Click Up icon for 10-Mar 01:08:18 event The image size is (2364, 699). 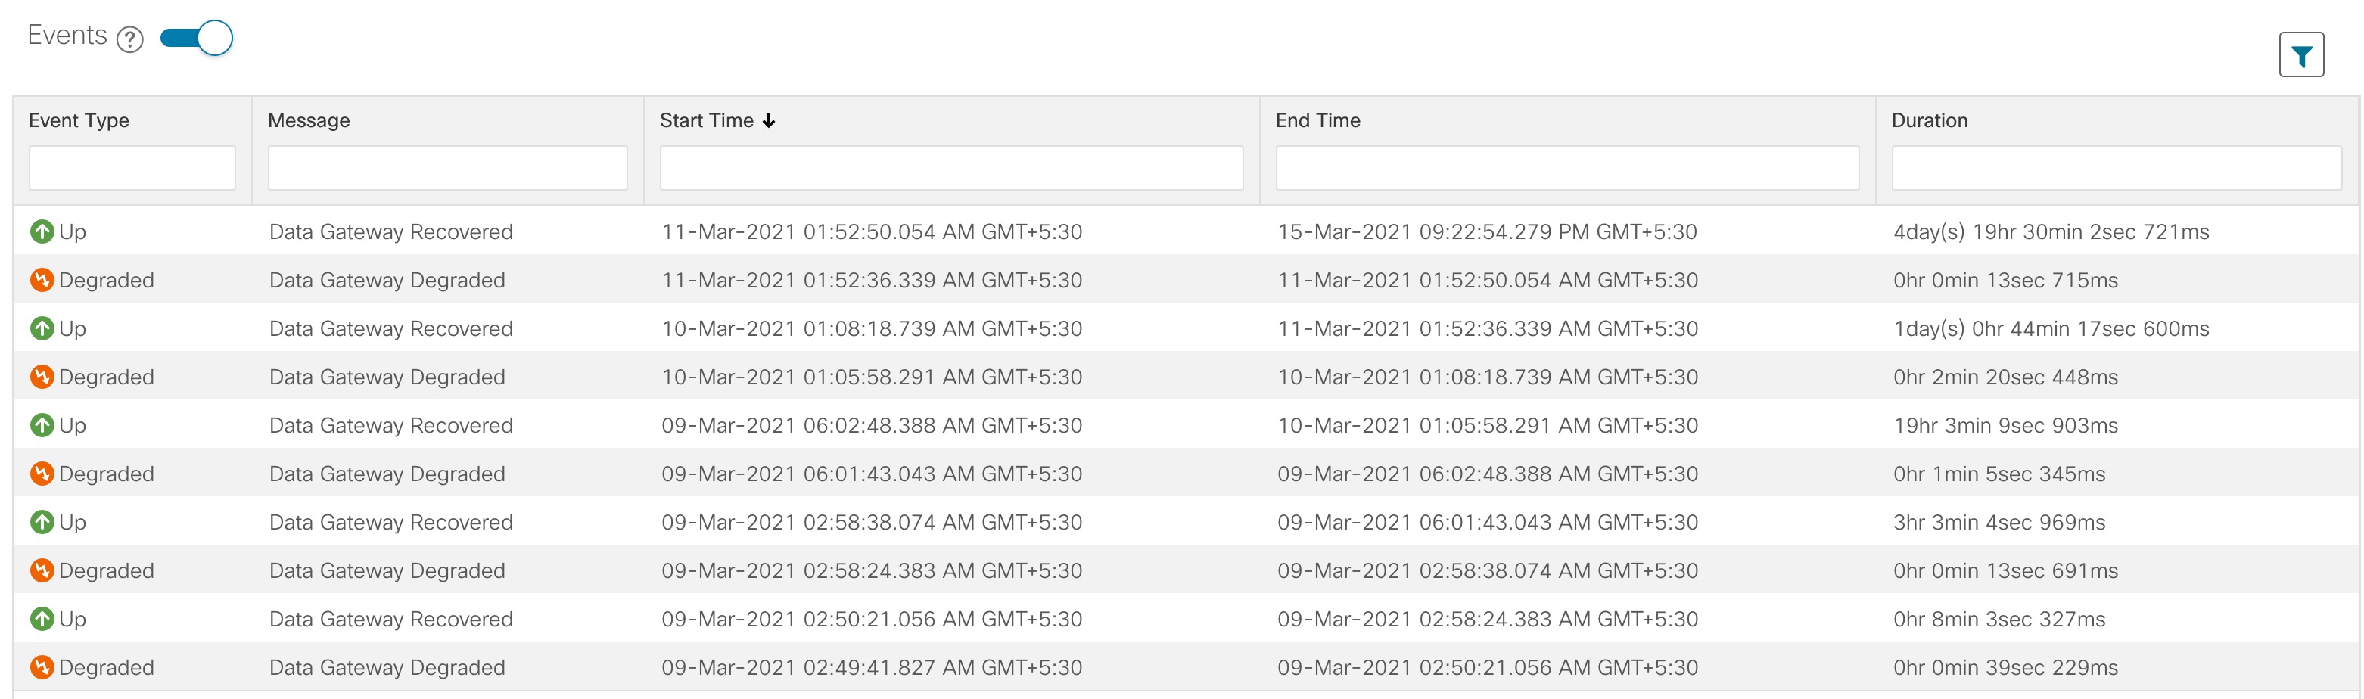pyautogui.click(x=42, y=328)
